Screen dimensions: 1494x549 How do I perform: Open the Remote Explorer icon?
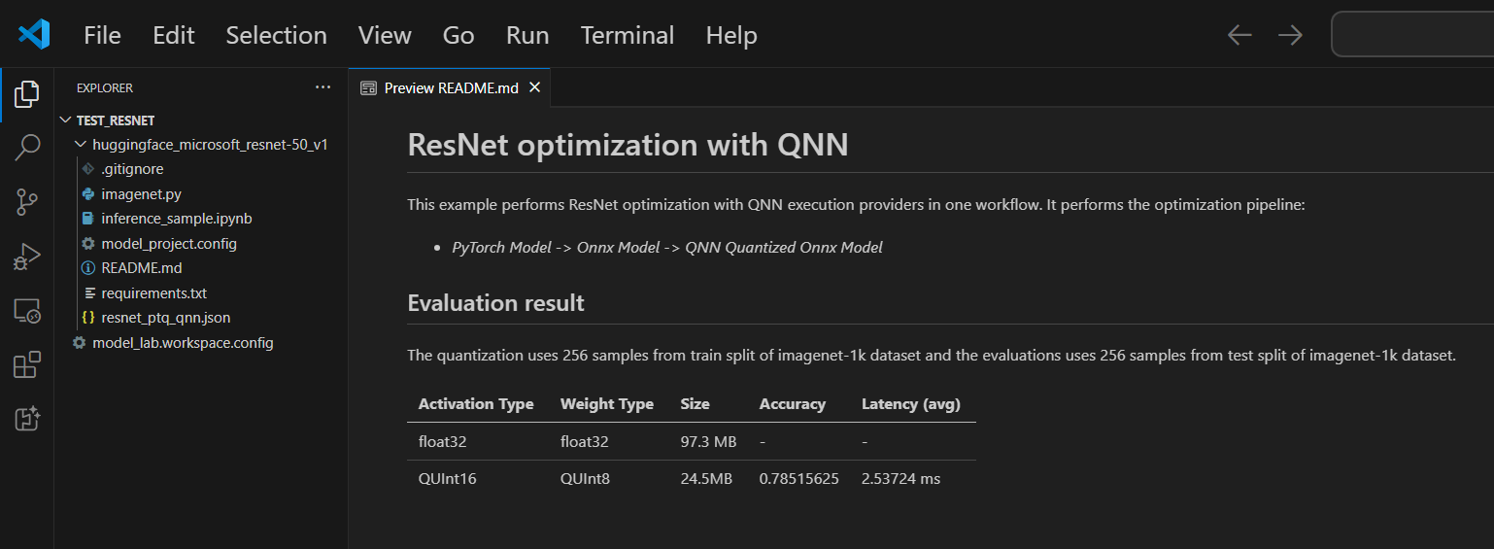pos(27,311)
